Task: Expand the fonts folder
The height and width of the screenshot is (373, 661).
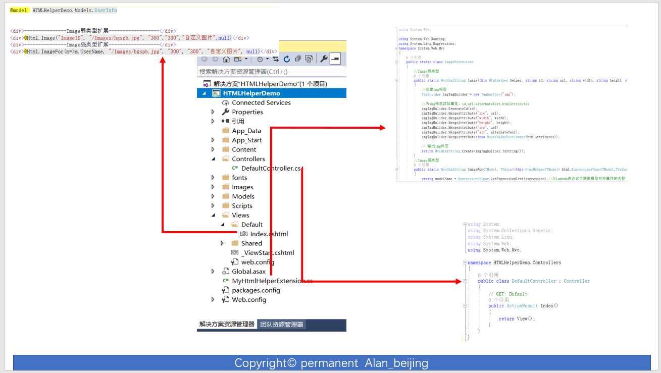Action: 213,178
